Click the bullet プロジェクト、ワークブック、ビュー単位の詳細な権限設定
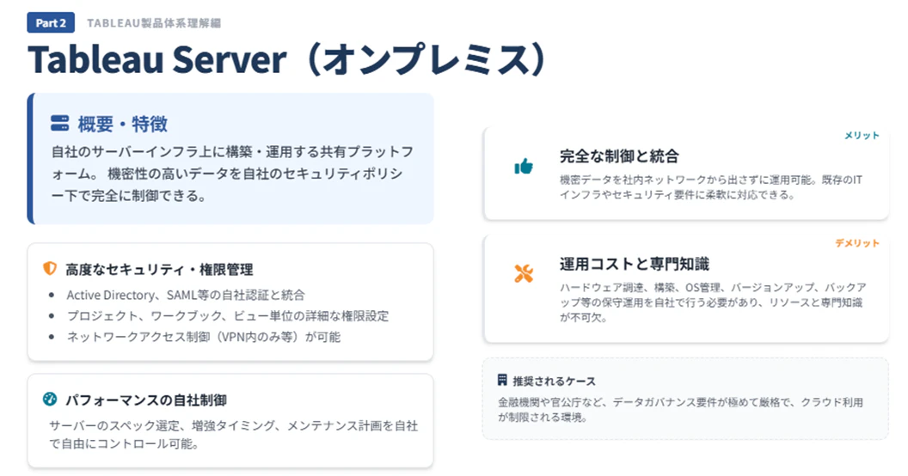This screenshot has width=908, height=476. [228, 316]
